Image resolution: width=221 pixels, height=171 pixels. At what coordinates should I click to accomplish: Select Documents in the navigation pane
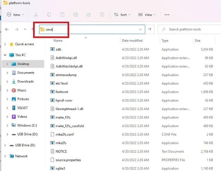click(x=26, y=73)
